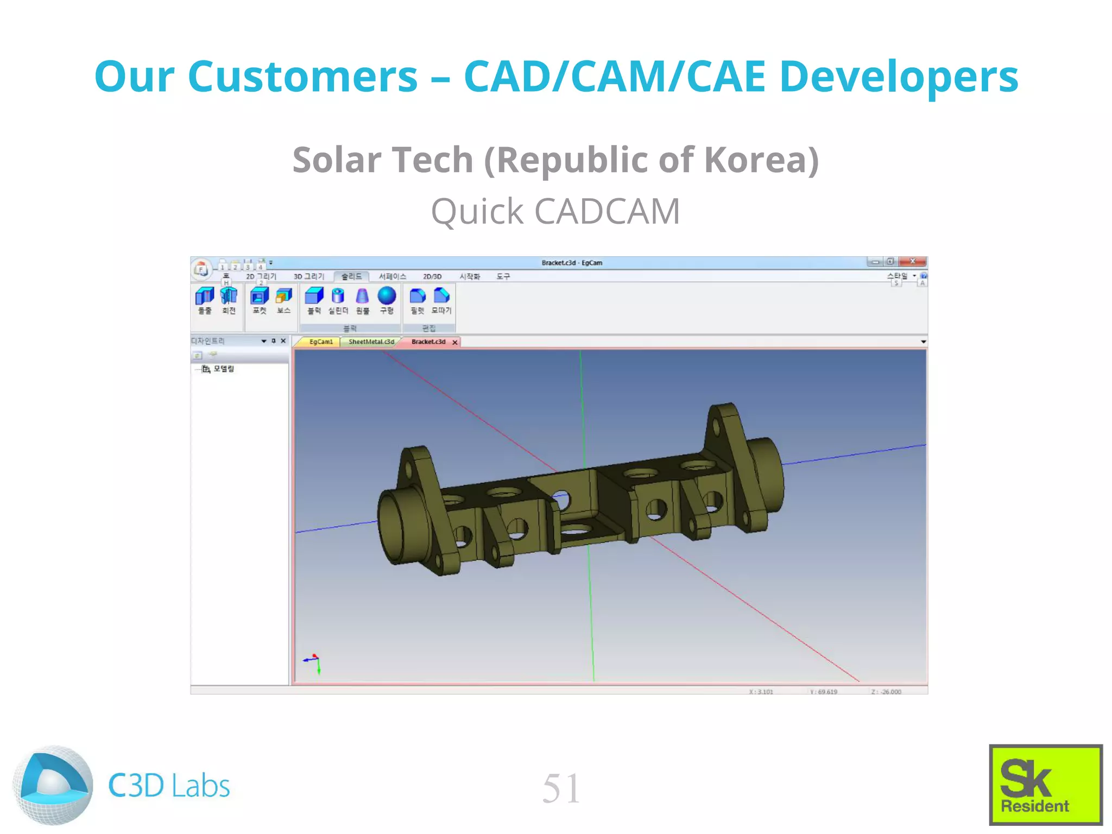Switch to the 2D 그리기 ribbon tab
The width and height of the screenshot is (1112, 834).
click(x=261, y=276)
